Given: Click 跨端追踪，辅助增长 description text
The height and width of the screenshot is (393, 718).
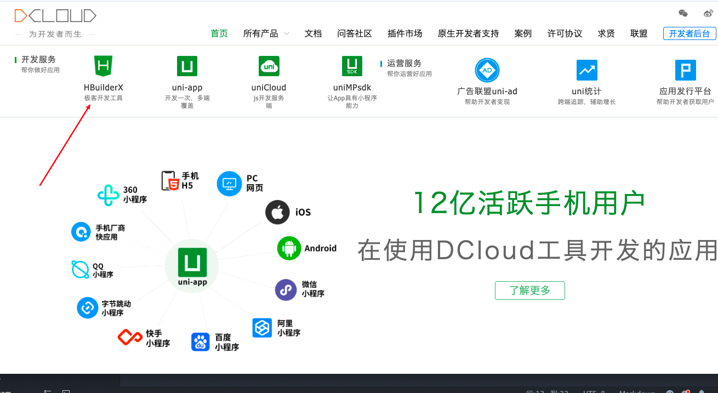Looking at the screenshot, I should [x=587, y=102].
